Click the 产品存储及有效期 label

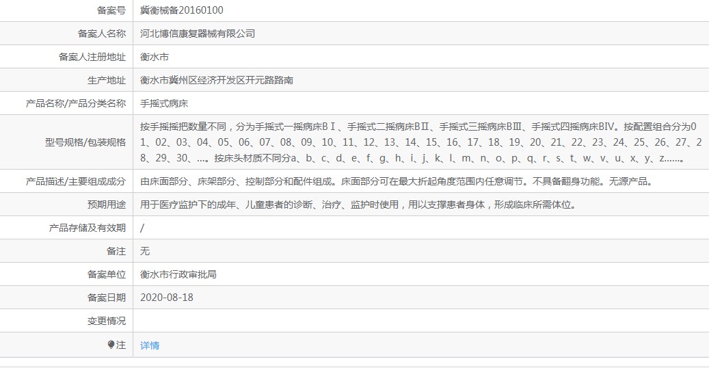pos(88,228)
